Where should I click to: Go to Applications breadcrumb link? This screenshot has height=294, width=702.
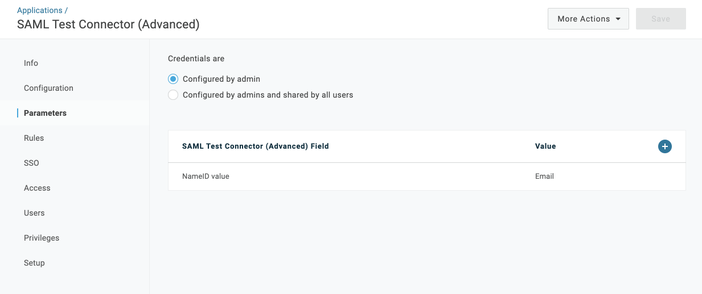click(40, 10)
